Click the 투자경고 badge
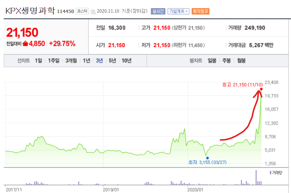291x193 pixels. 201,12
